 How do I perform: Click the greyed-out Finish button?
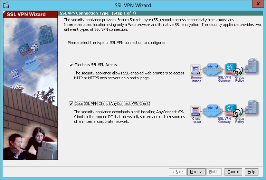click(214, 172)
